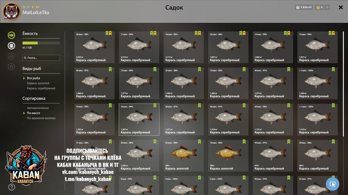Toggle green checkmark on 1,888 kg carp
Screen dimensions: 348x195
coord(110,69)
